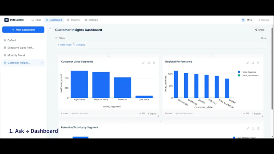Click the Low Value bar
Image resolution: width=274 pixels, height=154 pixels.
pos(144,97)
